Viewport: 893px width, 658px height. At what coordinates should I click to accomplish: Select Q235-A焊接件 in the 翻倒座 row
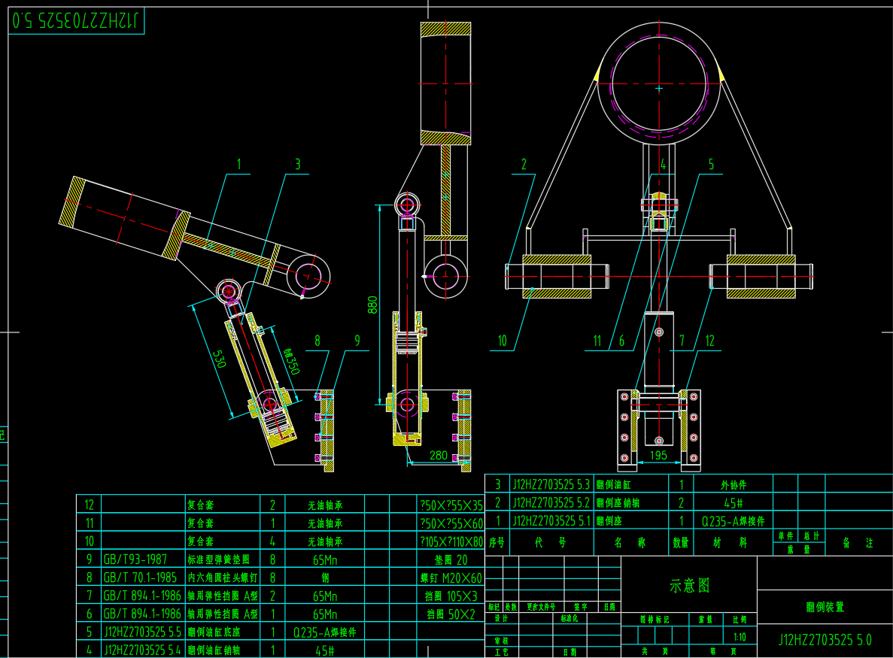(x=734, y=521)
